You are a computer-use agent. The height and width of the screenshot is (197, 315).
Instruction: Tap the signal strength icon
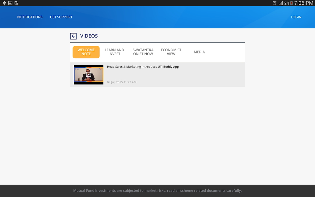click(281, 3)
